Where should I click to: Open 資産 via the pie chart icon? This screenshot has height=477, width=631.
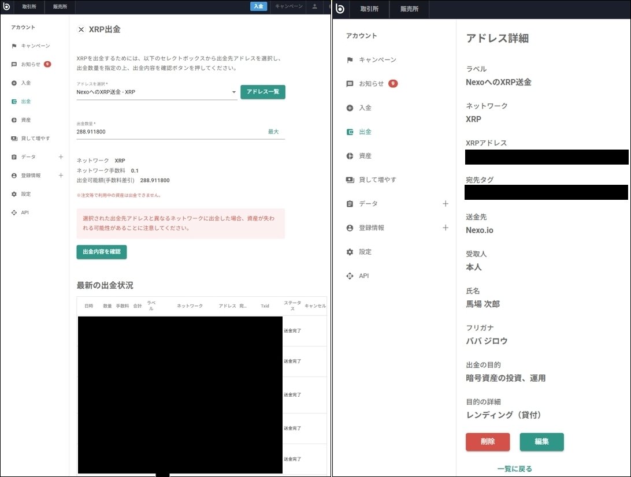tap(13, 120)
